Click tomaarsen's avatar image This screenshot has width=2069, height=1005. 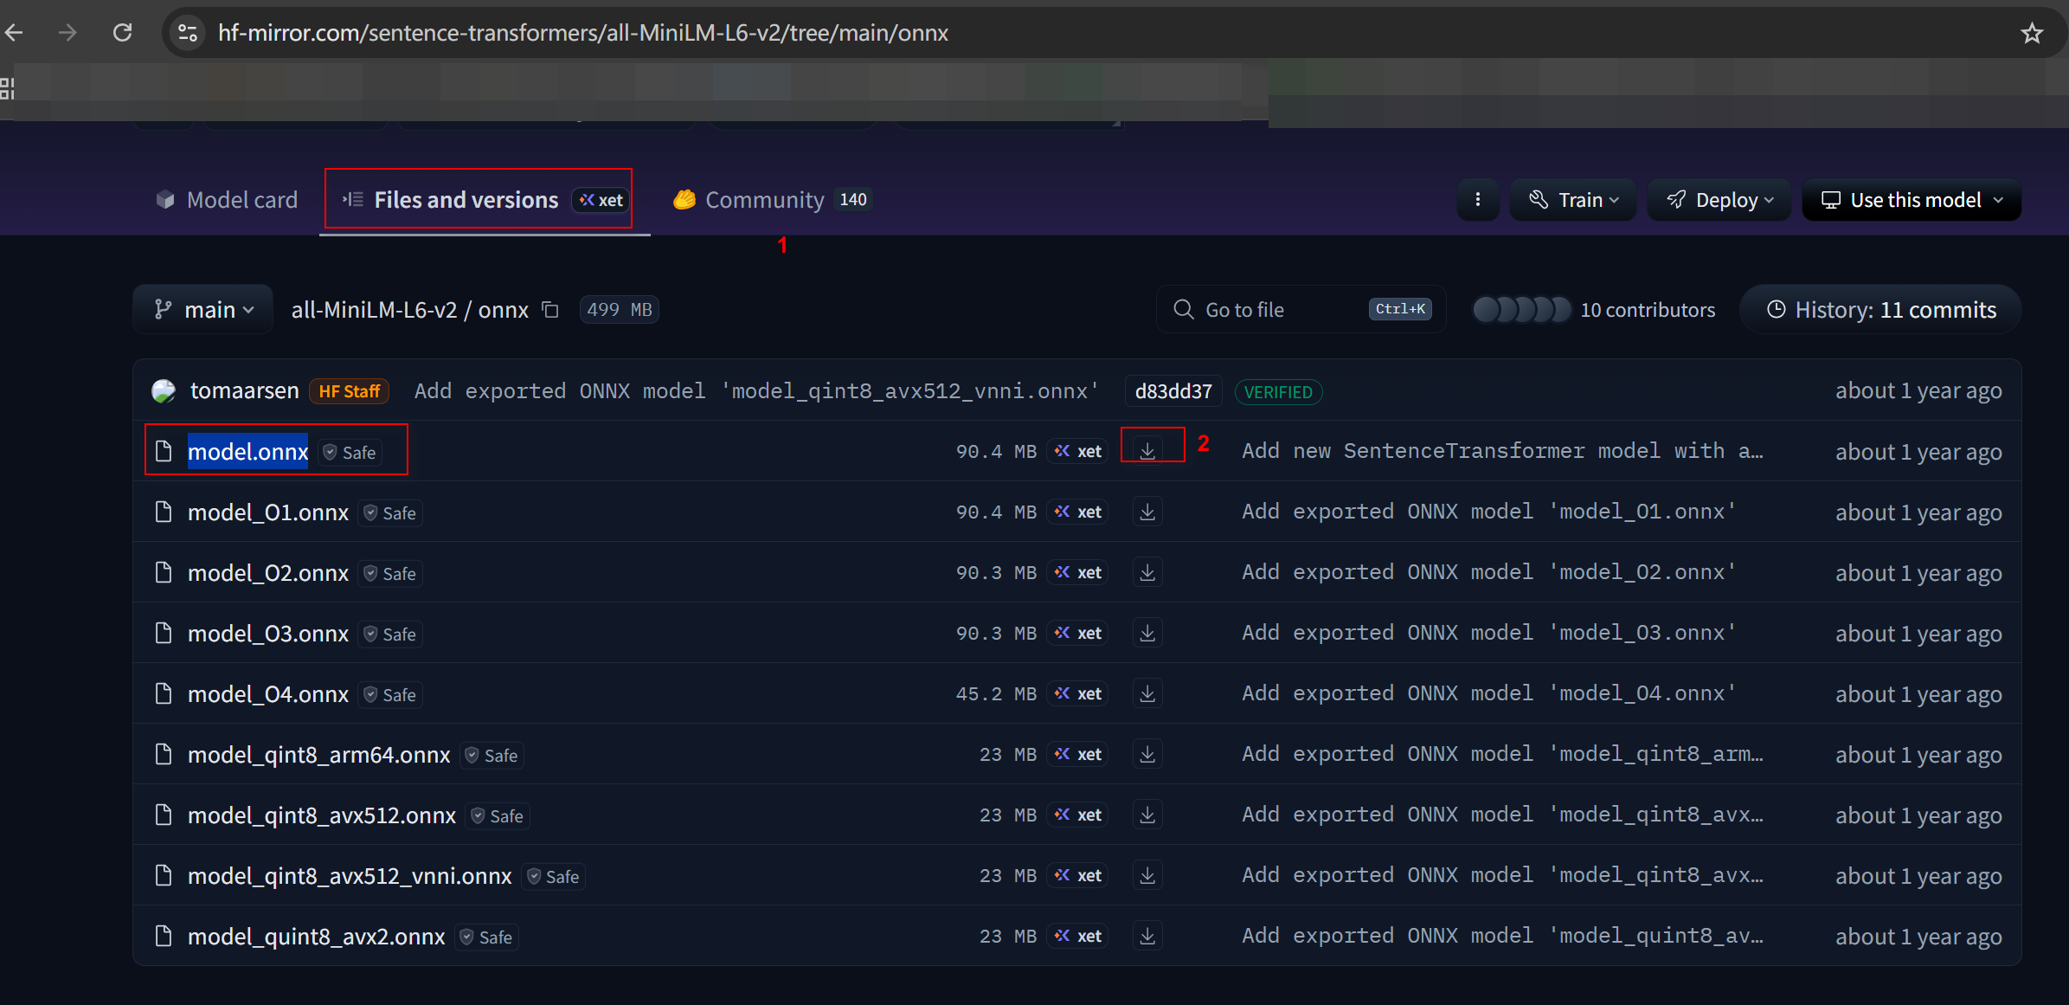tap(164, 391)
